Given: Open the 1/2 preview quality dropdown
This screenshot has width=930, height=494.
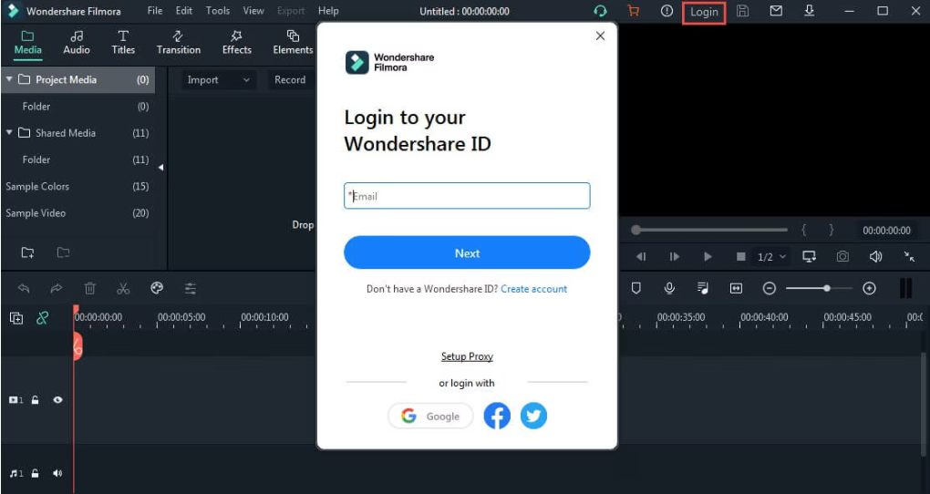Looking at the screenshot, I should click(771, 257).
